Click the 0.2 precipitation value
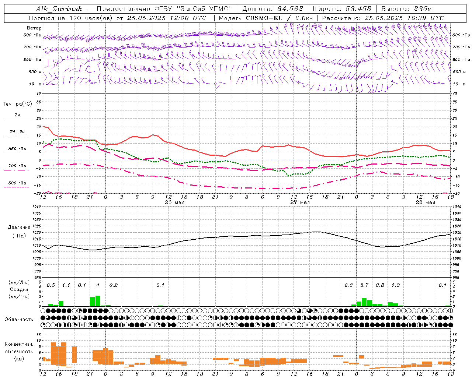Screen dimensions: 472x377 pyautogui.click(x=114, y=285)
